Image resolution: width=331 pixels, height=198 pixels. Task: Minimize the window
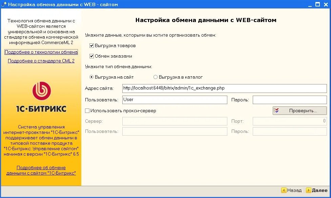pos(310,4)
